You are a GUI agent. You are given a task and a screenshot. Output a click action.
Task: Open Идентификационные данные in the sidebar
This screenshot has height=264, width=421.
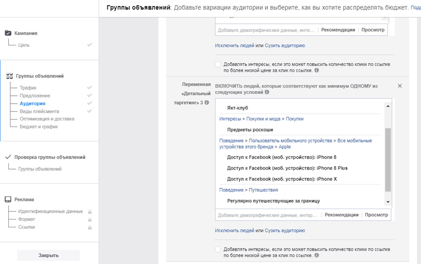(x=50, y=211)
